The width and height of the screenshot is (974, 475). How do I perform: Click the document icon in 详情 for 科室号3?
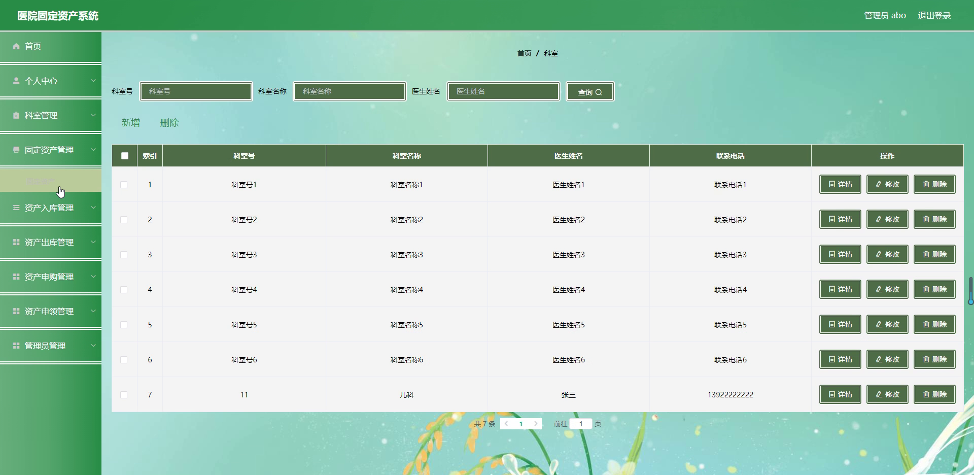pyautogui.click(x=832, y=254)
